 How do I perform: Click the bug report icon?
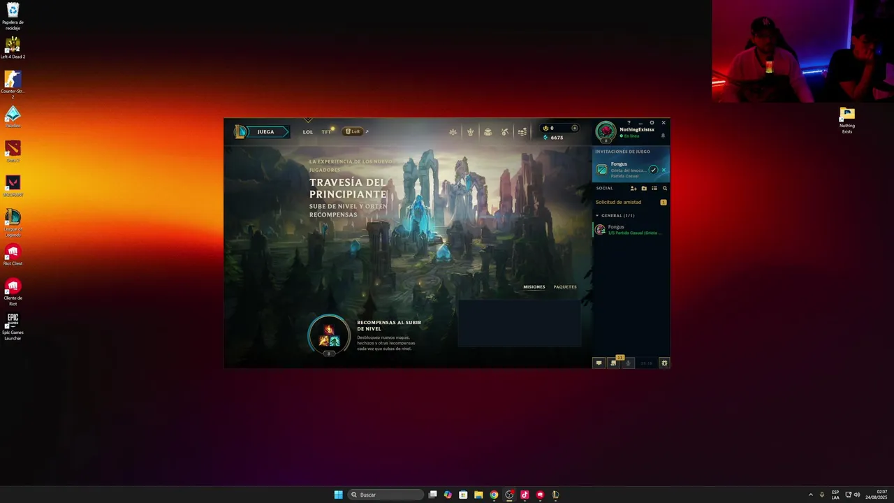coord(664,363)
